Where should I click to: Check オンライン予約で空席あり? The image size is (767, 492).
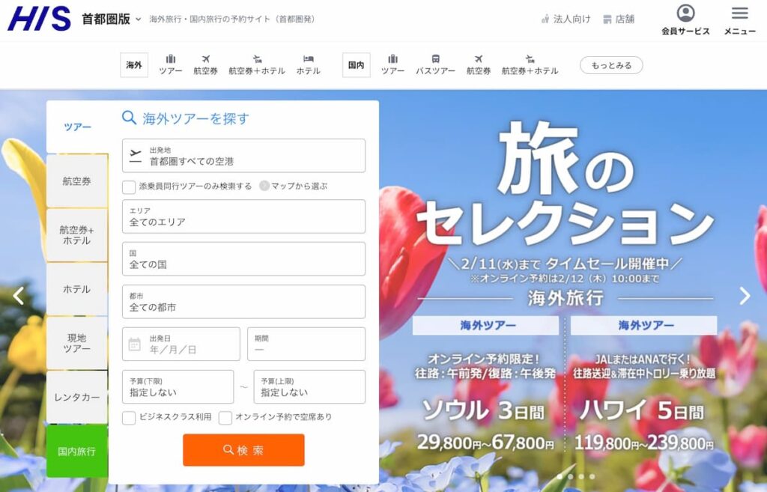click(x=226, y=419)
